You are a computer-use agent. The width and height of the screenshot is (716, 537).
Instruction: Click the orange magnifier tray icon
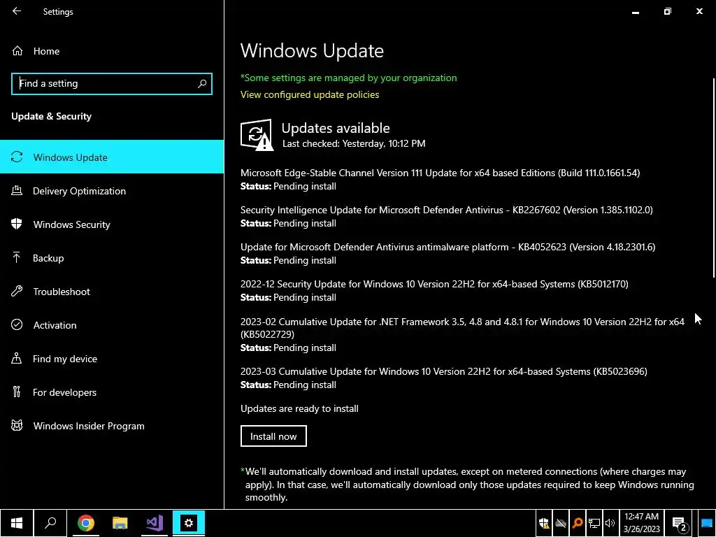[577, 523]
